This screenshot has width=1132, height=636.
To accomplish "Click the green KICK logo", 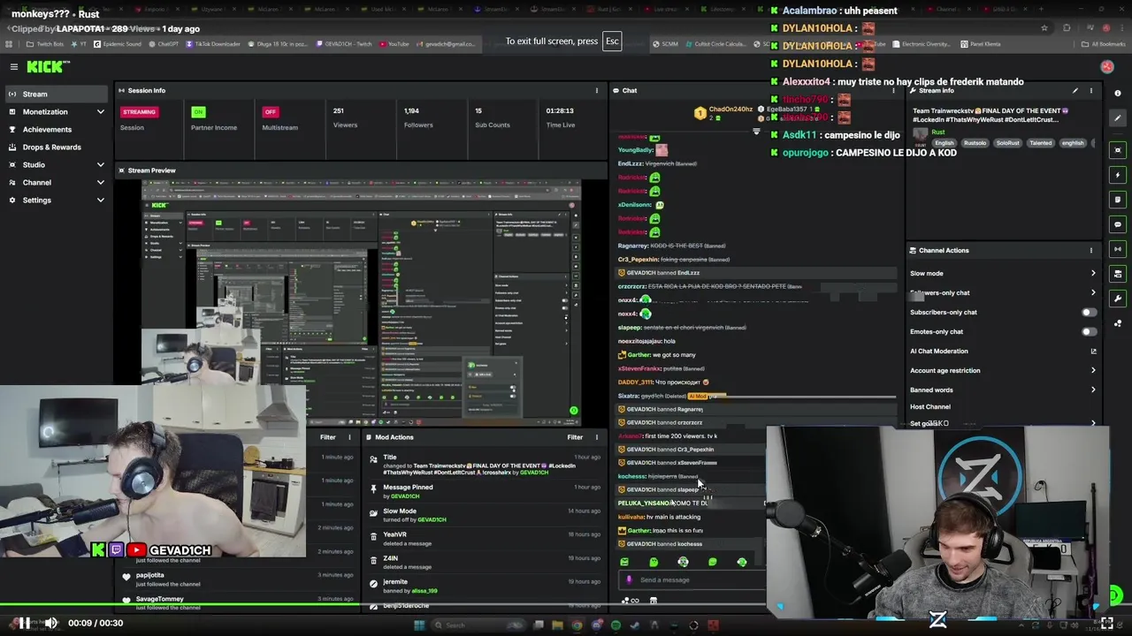I will click(x=47, y=66).
